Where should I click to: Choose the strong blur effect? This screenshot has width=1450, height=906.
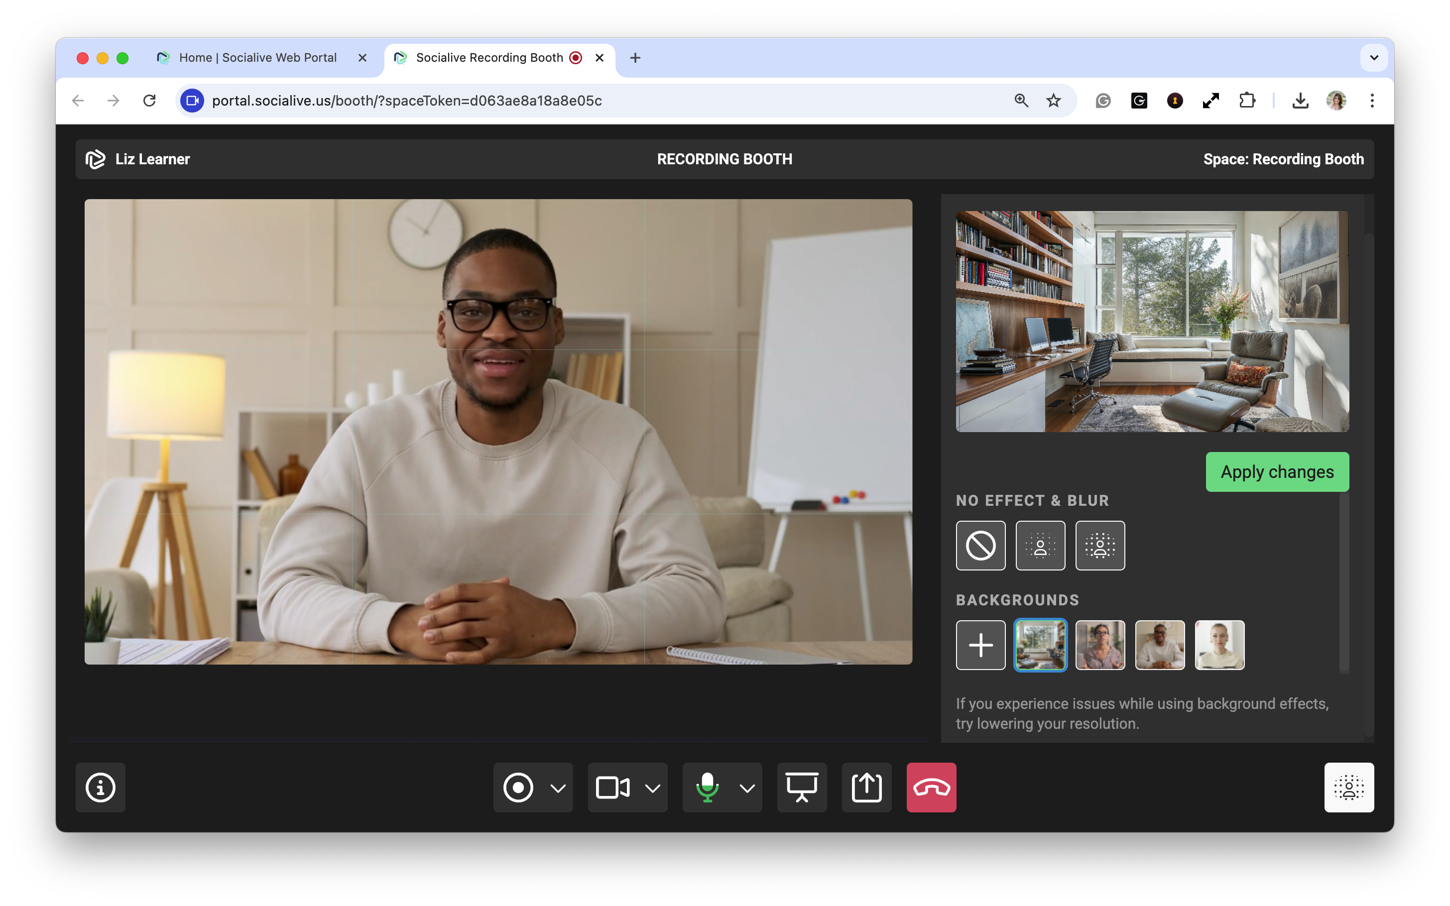(x=1100, y=545)
